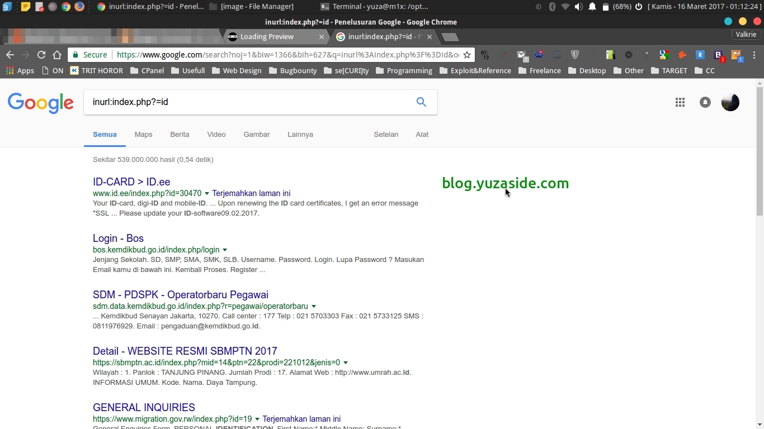Switch to image File Manager window in taskbar
The image size is (764, 429).
(251, 7)
